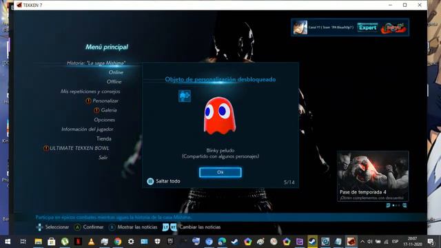The width and height of the screenshot is (441, 248).
Task: Open Epic Games Launcher from taskbar
Action: pyautogui.click(x=170, y=242)
